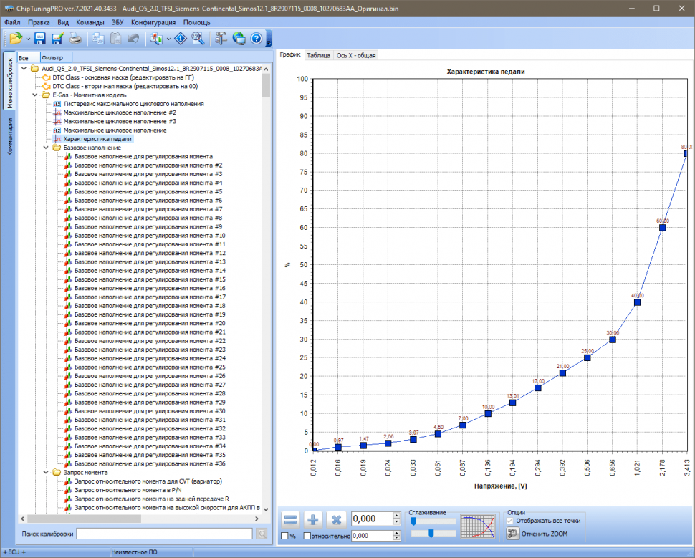Save the file with floppy disk icon
The width and height of the screenshot is (695, 558).
click(40, 39)
